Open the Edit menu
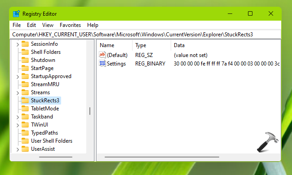Image resolution: width=292 pixels, height=175 pixels. 31,25
